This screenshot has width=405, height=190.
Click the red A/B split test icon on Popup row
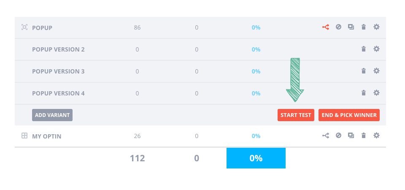pyautogui.click(x=326, y=27)
